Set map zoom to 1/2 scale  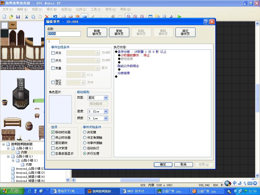135,17
